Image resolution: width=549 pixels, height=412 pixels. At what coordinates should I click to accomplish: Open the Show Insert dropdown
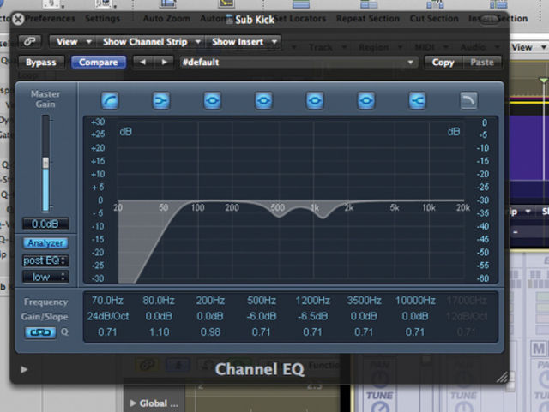(244, 42)
